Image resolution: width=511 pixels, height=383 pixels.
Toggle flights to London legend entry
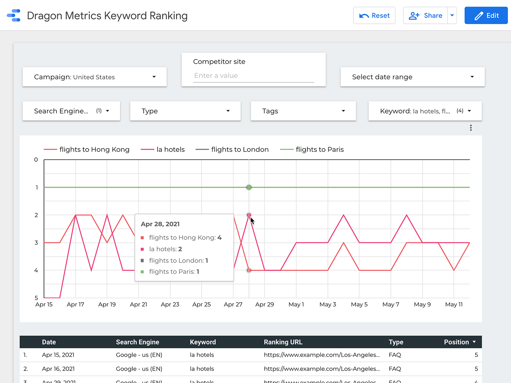pyautogui.click(x=240, y=149)
